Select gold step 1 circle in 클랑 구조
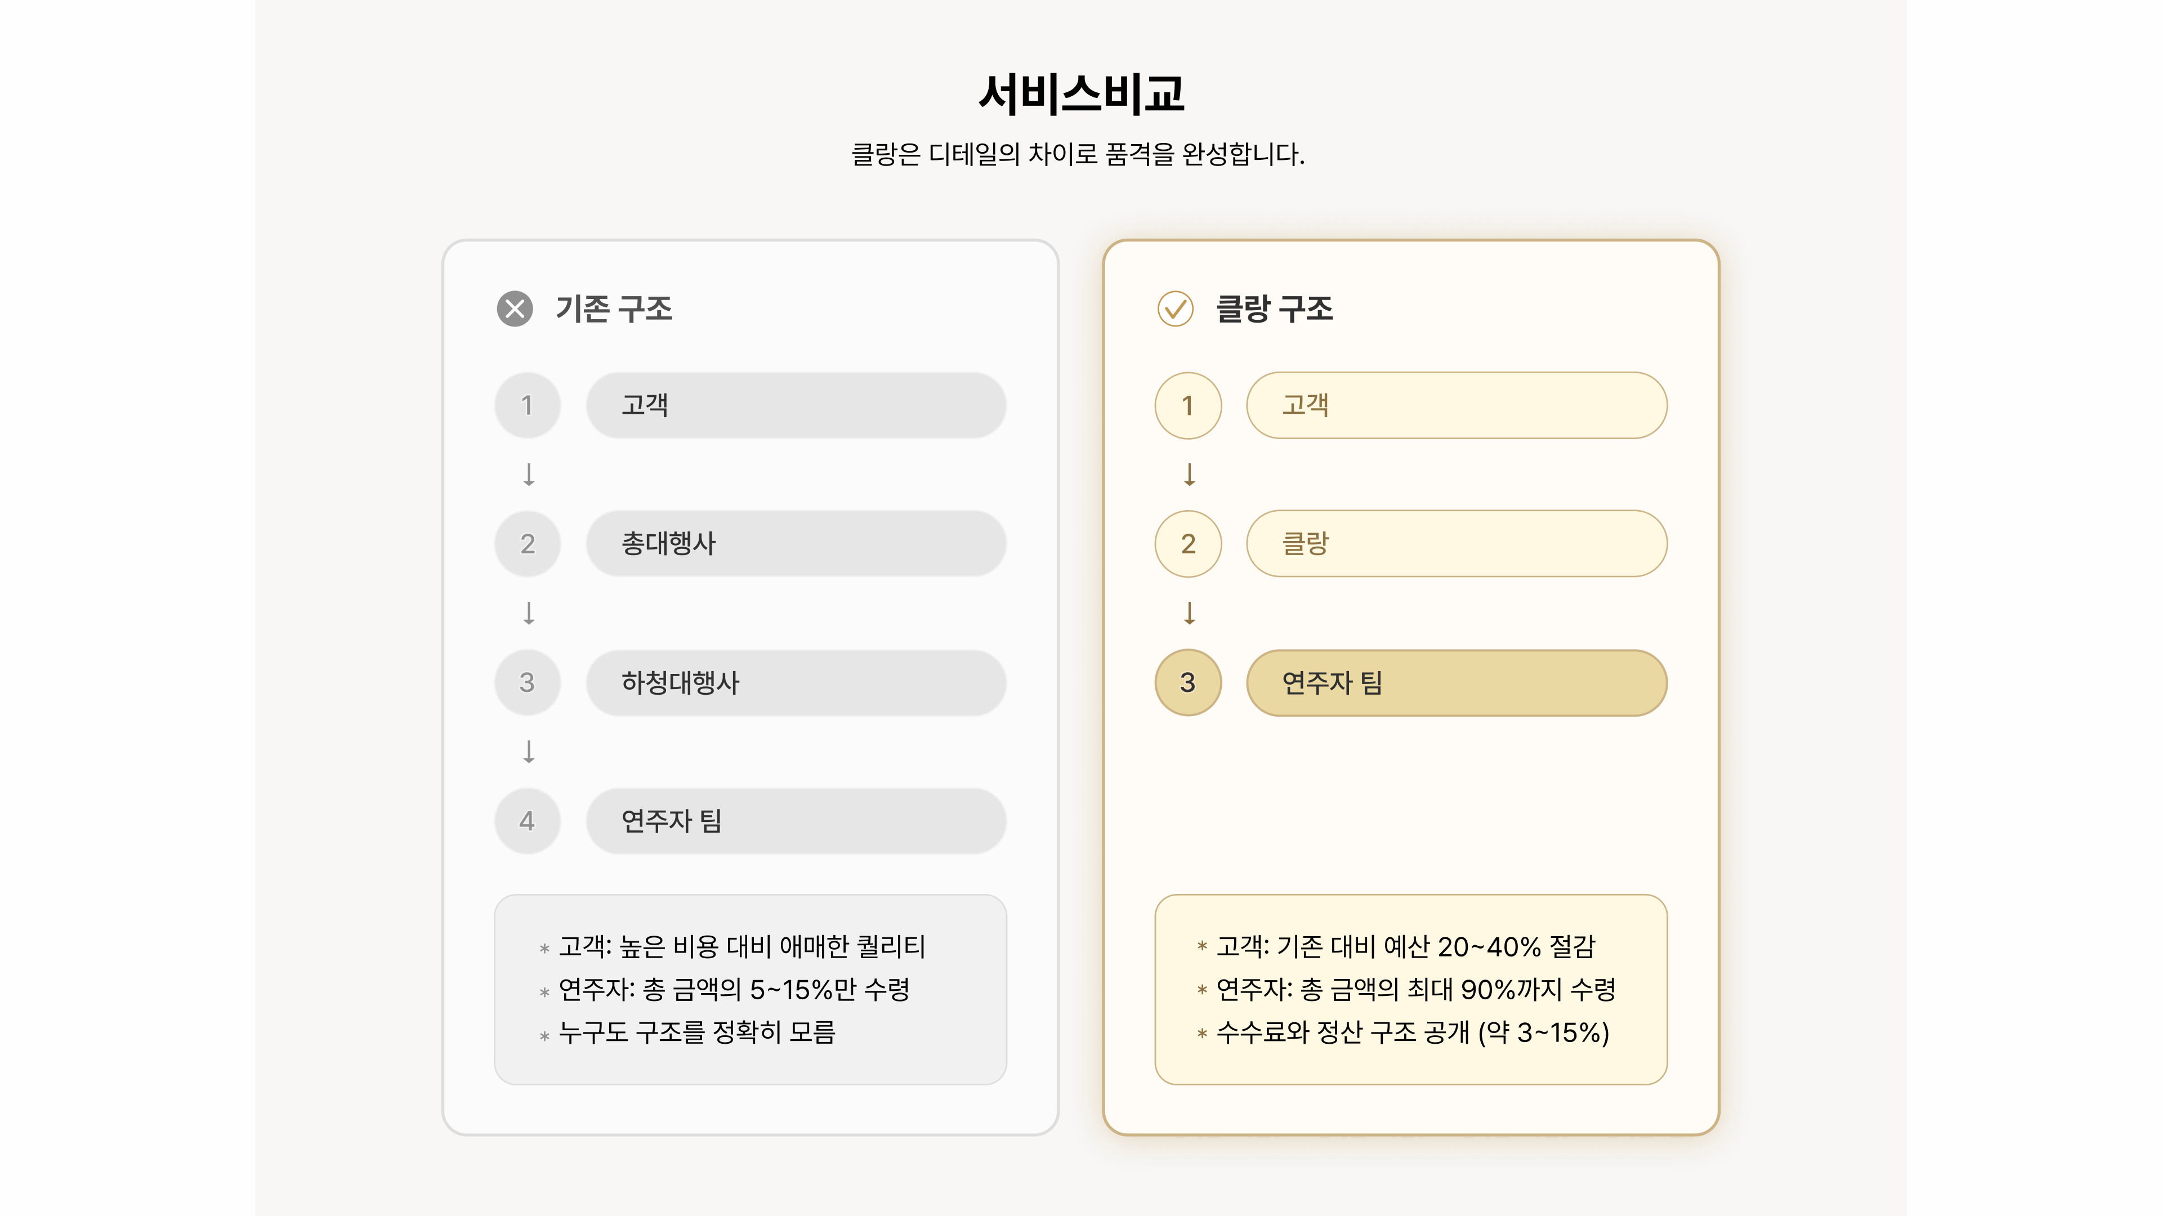The width and height of the screenshot is (2162, 1216). tap(1187, 405)
